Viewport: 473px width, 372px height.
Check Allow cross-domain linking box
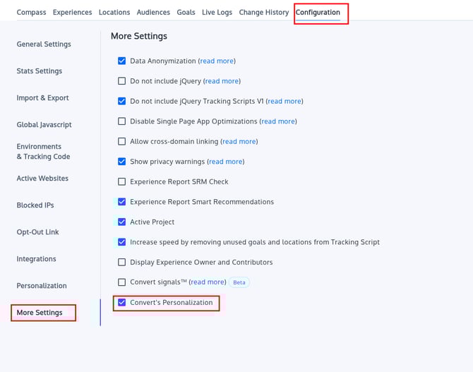coord(122,142)
